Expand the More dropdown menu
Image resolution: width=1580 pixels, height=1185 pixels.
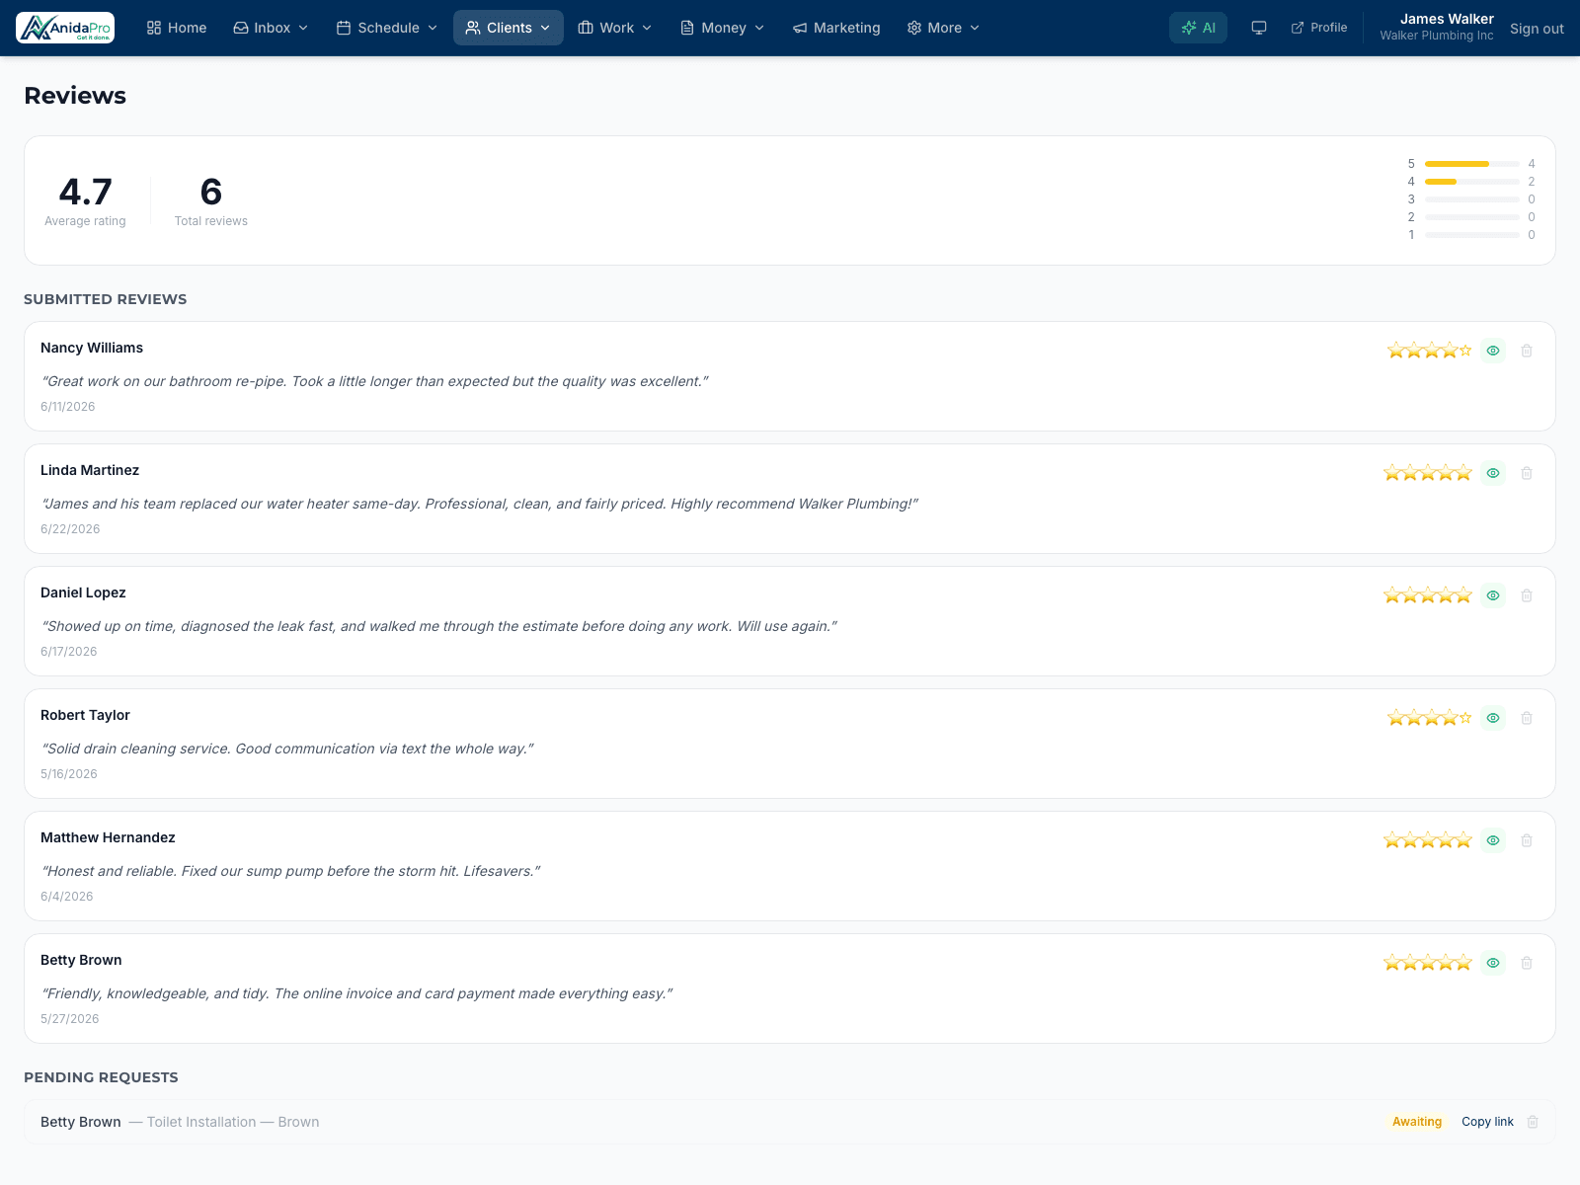[x=943, y=28]
